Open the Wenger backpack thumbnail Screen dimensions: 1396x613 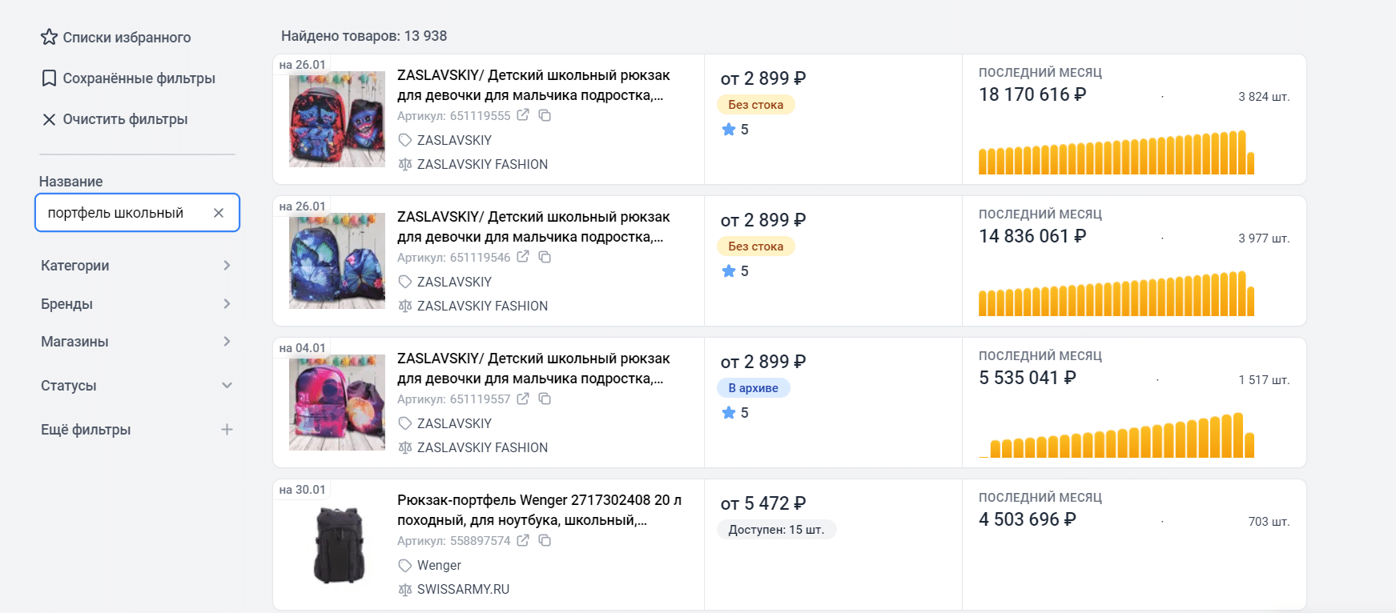coord(338,545)
